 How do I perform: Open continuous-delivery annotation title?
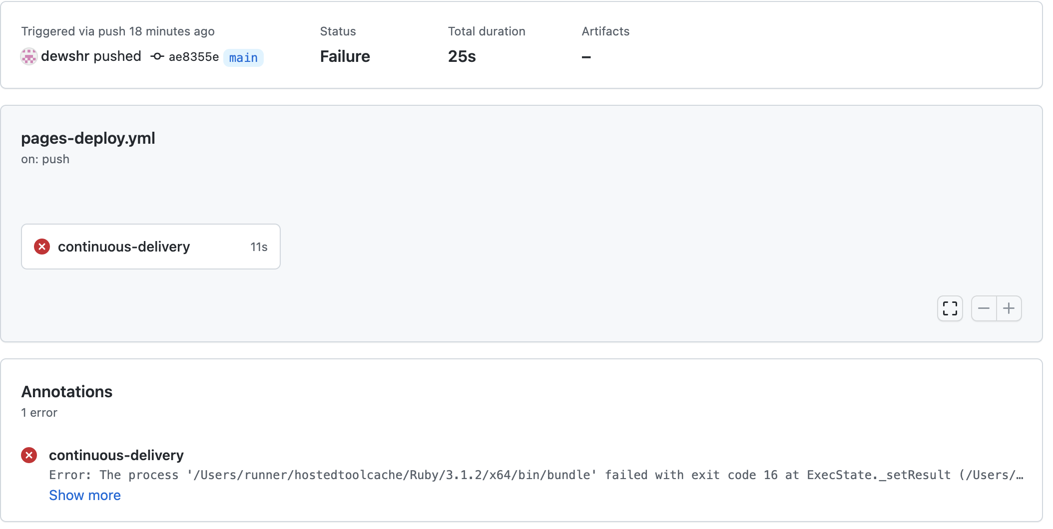[x=116, y=455]
